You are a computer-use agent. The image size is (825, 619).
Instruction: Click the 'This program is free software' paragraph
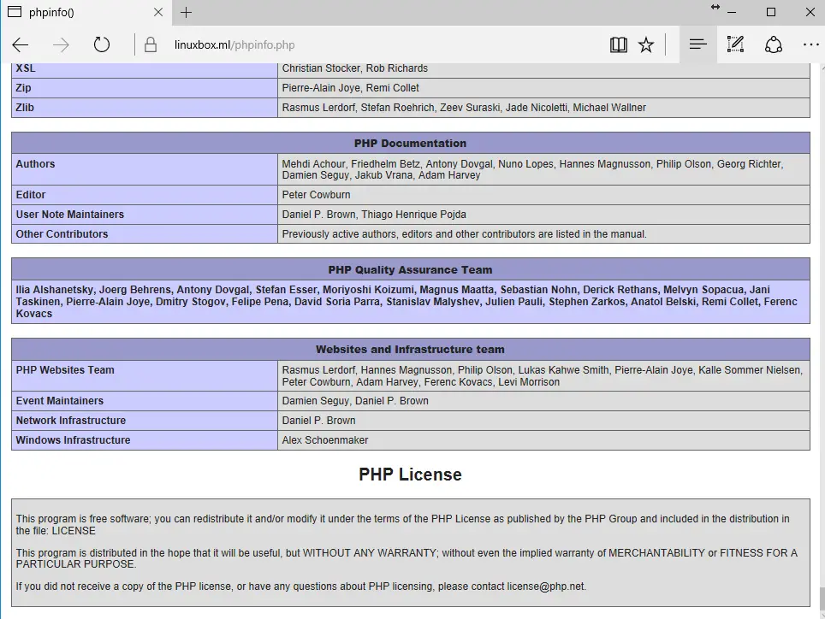click(402, 524)
